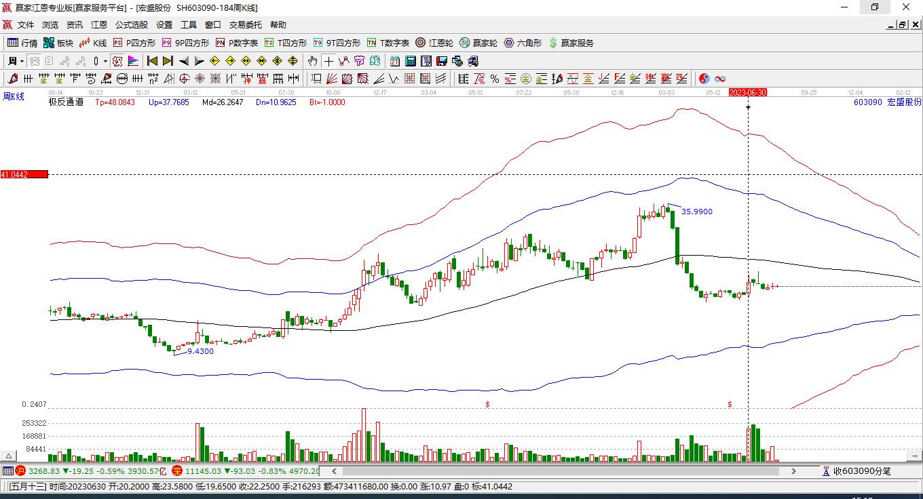Click the colored flag chart icon

click(133, 61)
